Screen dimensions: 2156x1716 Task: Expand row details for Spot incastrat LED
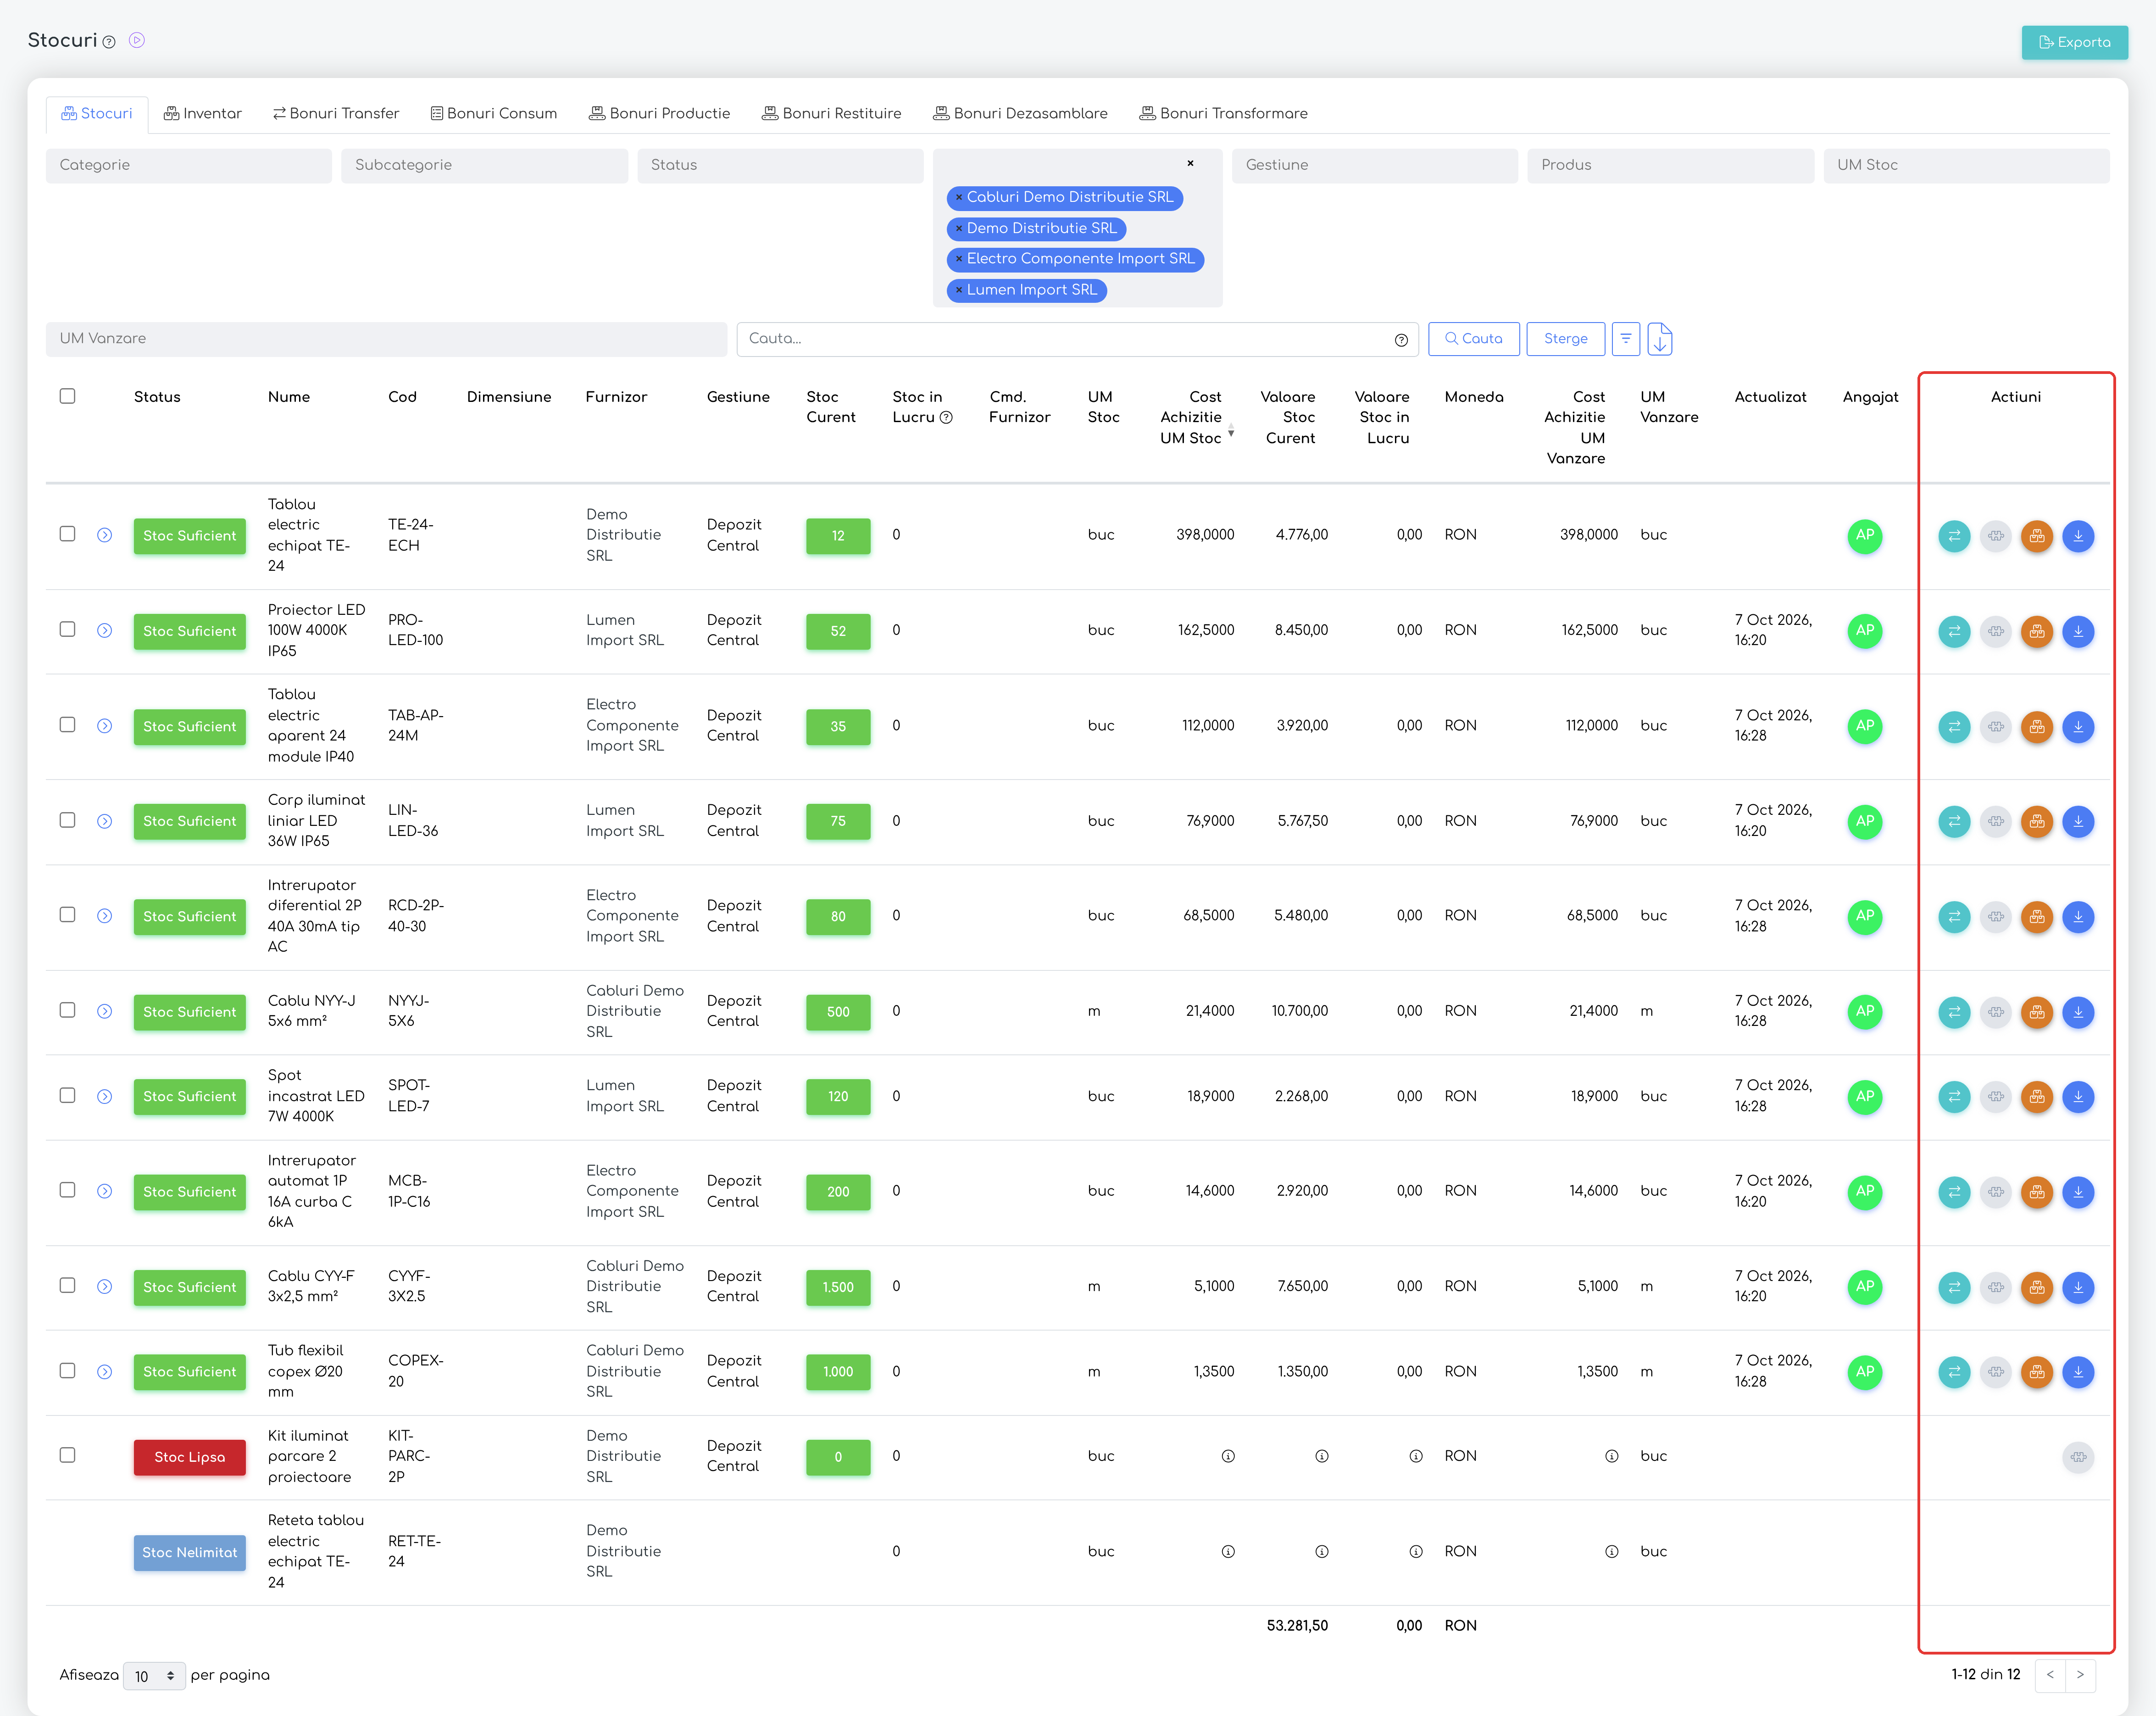[x=104, y=1097]
